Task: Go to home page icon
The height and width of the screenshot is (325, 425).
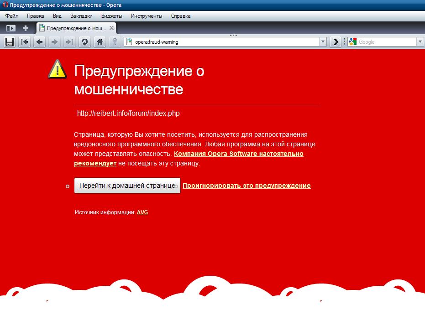Action: pyautogui.click(x=100, y=42)
